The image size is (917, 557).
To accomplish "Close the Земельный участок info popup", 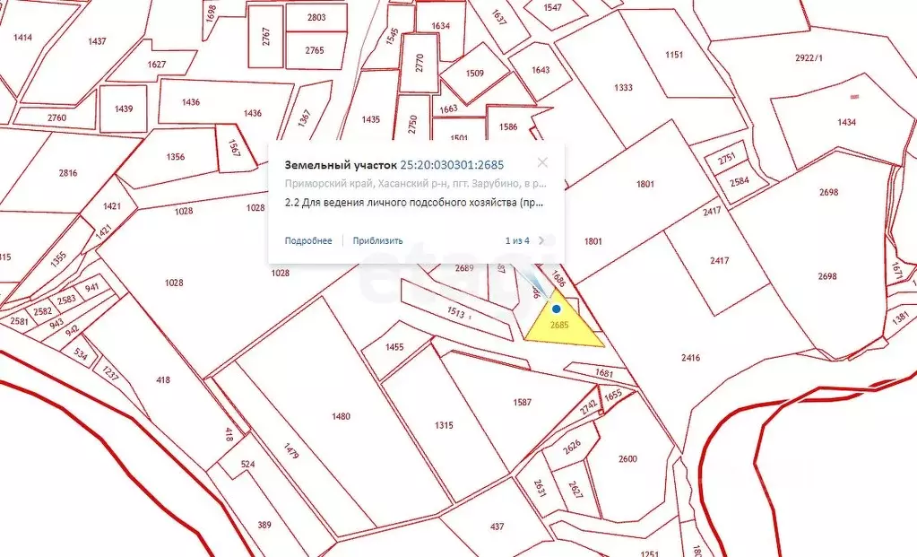I will point(542,163).
